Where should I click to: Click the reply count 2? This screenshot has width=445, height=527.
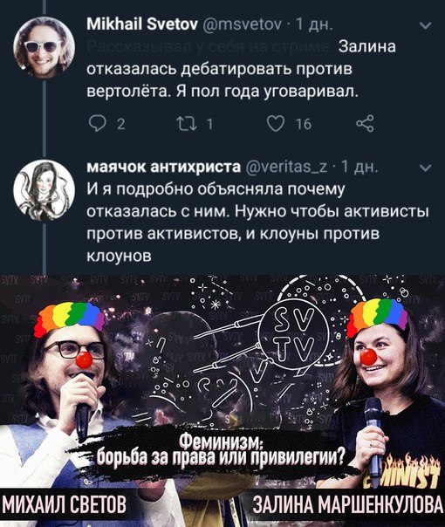point(121,125)
